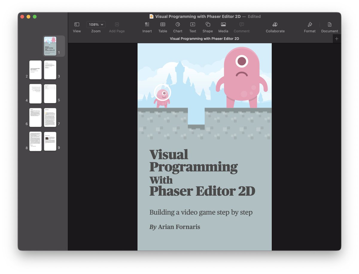Select the large pink monster image
The width and height of the screenshot is (359, 274).
[x=242, y=78]
